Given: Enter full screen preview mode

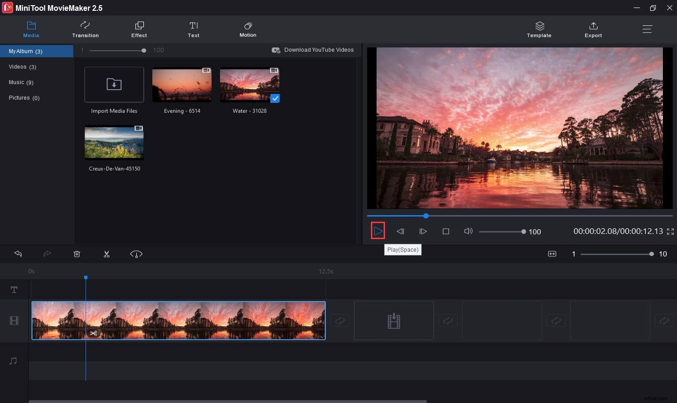Looking at the screenshot, I should (x=670, y=232).
